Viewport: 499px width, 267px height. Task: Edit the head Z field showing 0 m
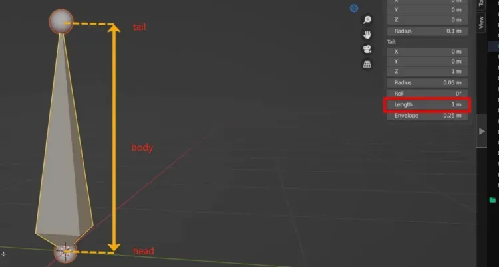point(427,20)
